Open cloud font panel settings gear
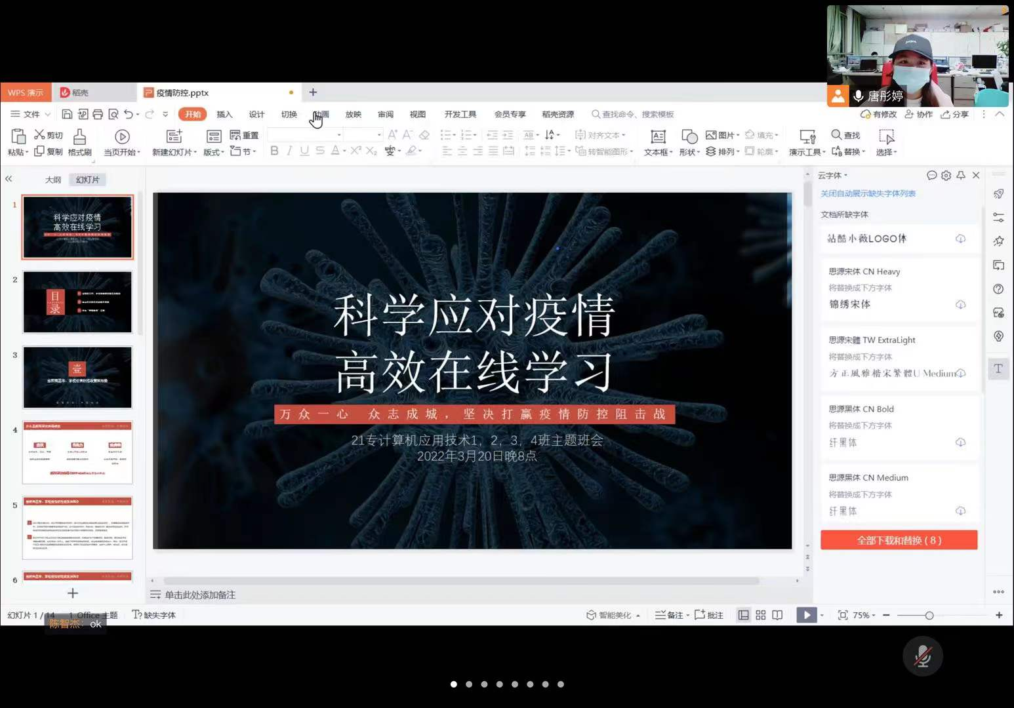 946,175
